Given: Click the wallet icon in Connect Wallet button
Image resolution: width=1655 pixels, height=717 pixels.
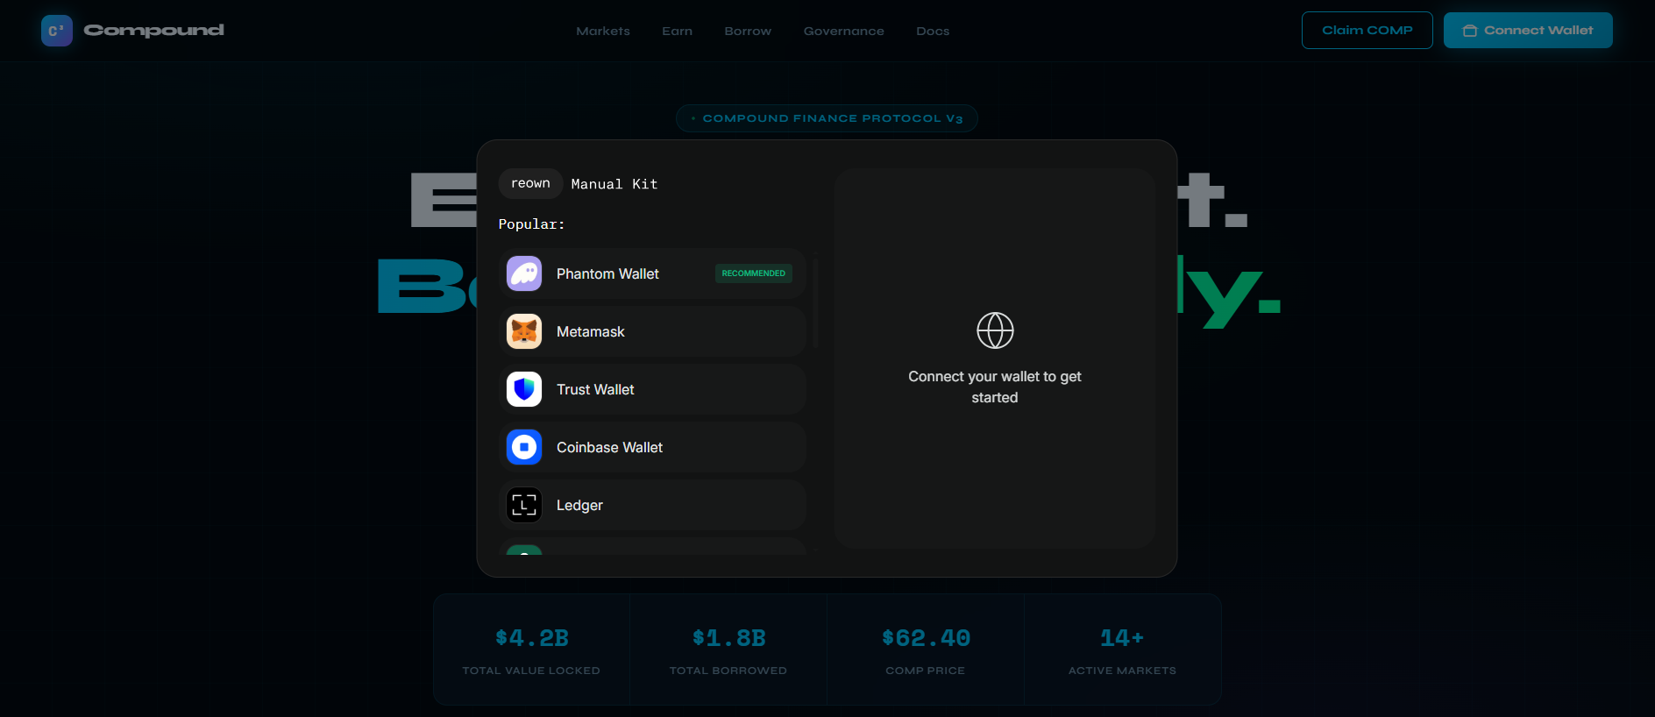Looking at the screenshot, I should pos(1470,31).
